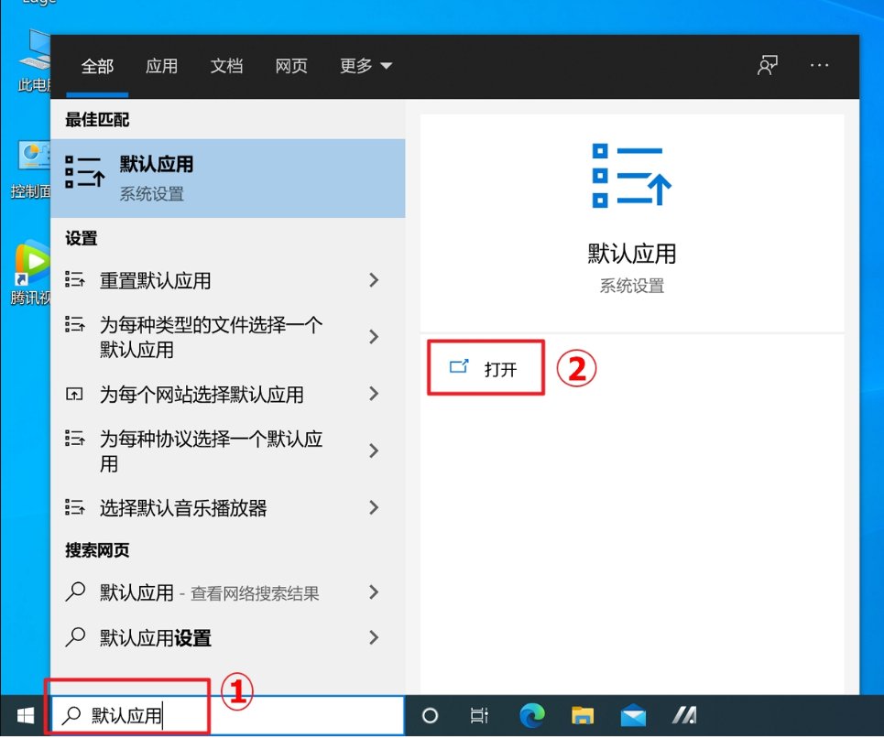Expand arrow for 默认应用 web search result
The image size is (884, 738).
[373, 592]
